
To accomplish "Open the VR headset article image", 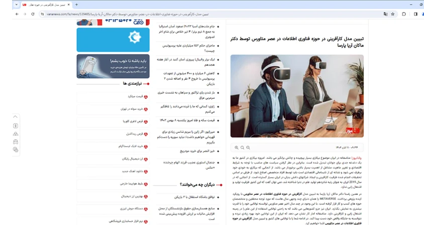I will (297, 96).
